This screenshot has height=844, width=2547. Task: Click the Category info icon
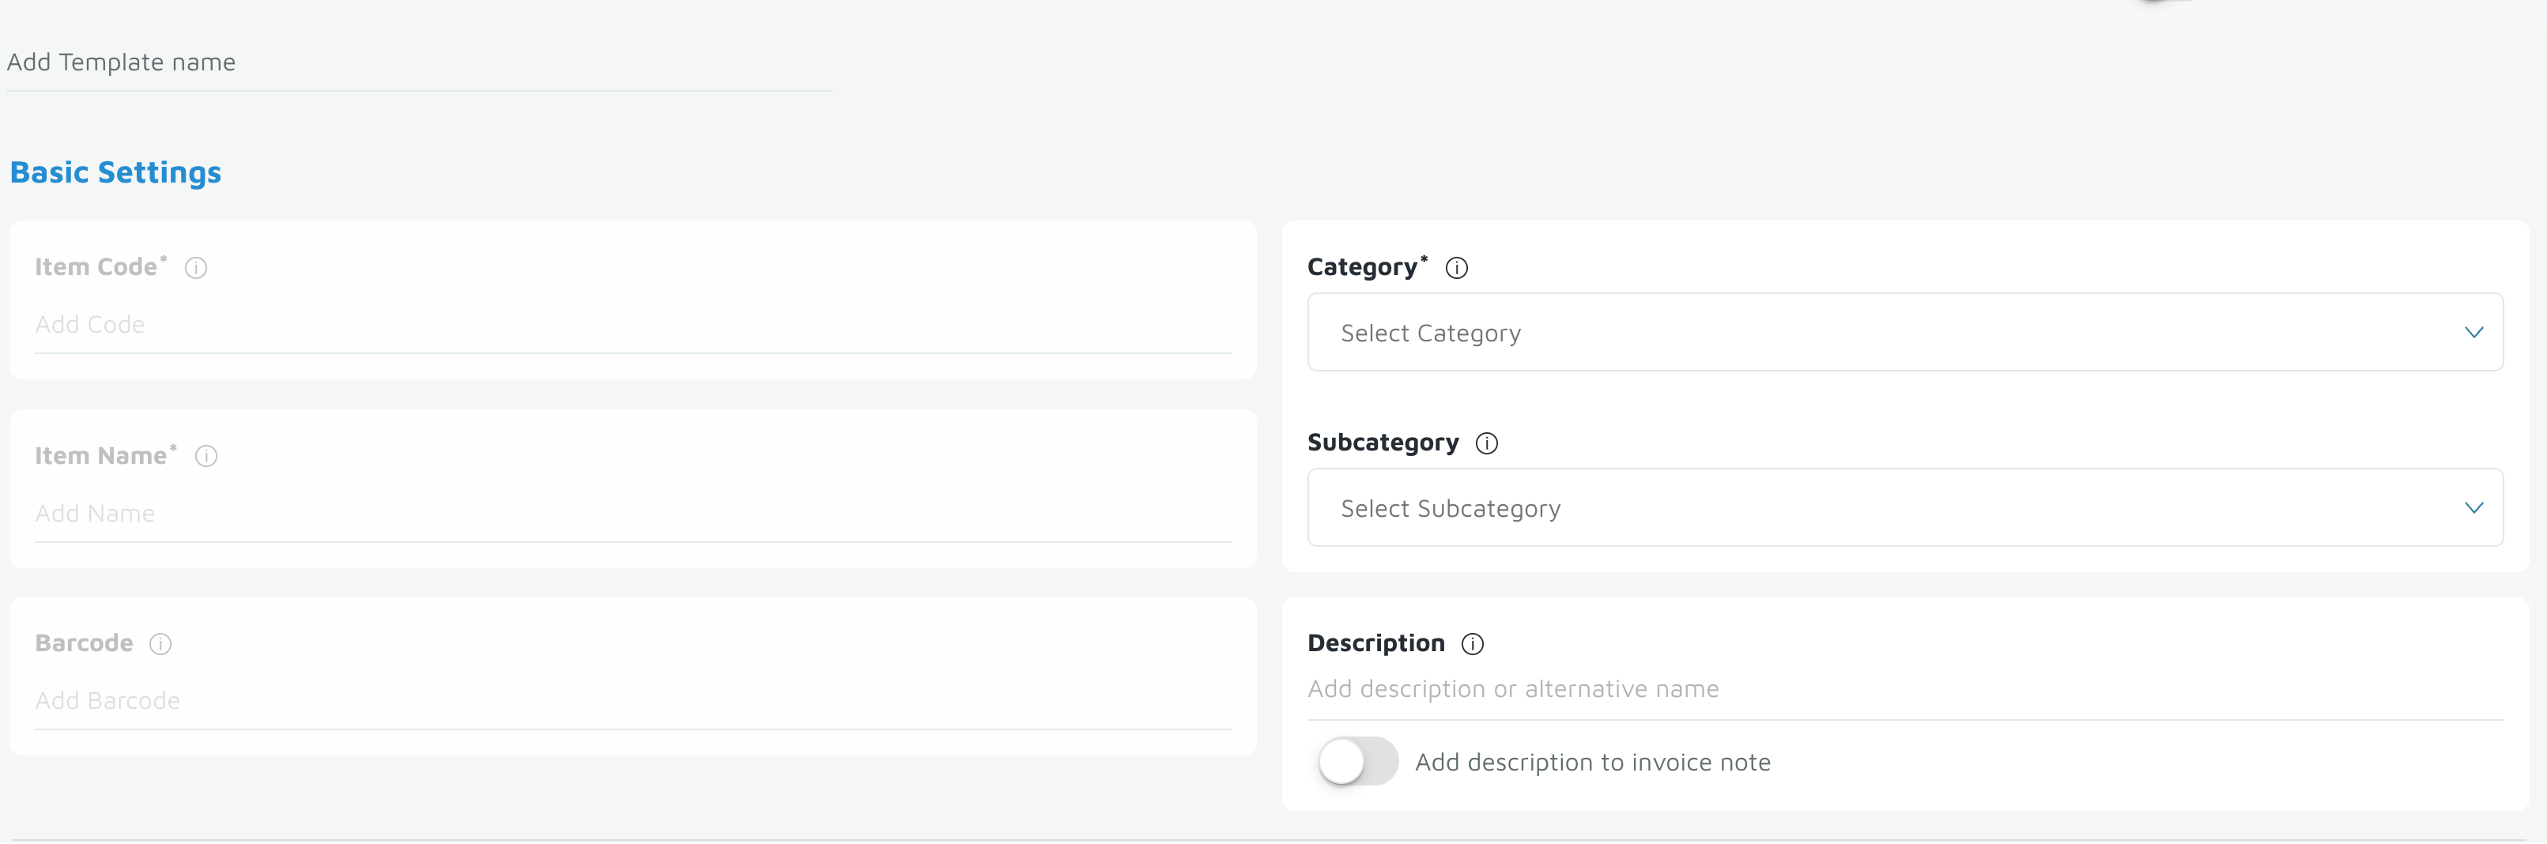(1456, 268)
